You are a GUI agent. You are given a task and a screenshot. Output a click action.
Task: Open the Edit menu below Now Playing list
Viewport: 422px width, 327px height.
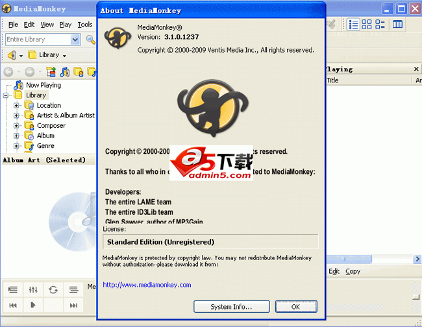(334, 271)
